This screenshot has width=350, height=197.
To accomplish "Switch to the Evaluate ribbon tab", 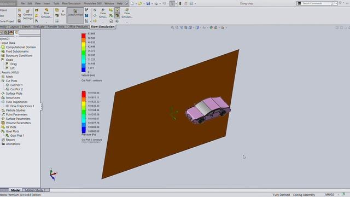I will (39, 27).
